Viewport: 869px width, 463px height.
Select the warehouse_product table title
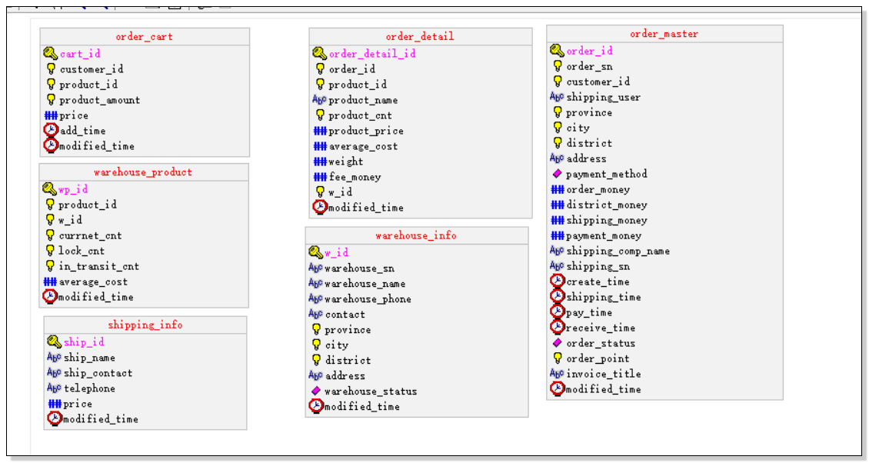143,172
